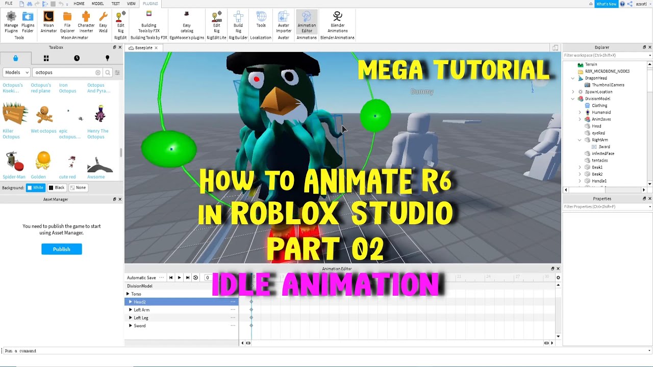The image size is (653, 367).
Task: Toggle the Animation Editor plugin
Action: [x=307, y=22]
